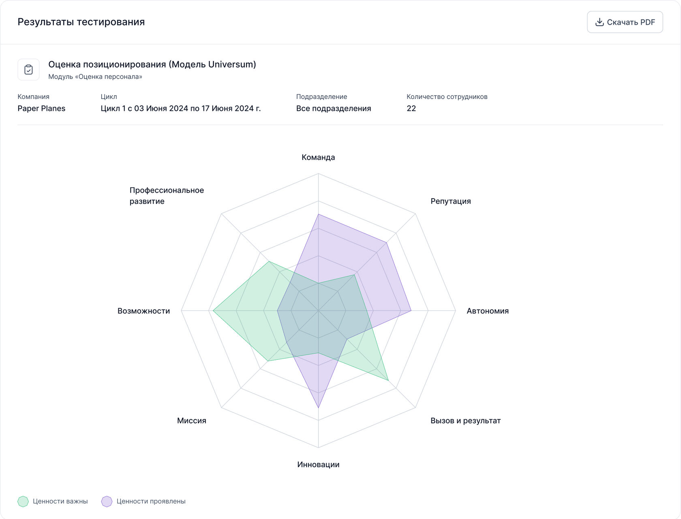Click the green Ценности важны legend swatch
Image resolution: width=681 pixels, height=519 pixels.
click(x=23, y=501)
